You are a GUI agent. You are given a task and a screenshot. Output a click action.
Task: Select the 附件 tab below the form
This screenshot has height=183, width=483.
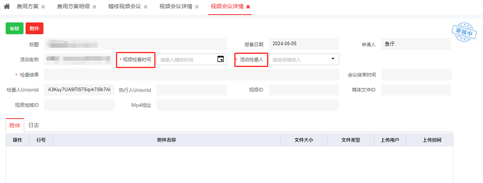[15, 125]
